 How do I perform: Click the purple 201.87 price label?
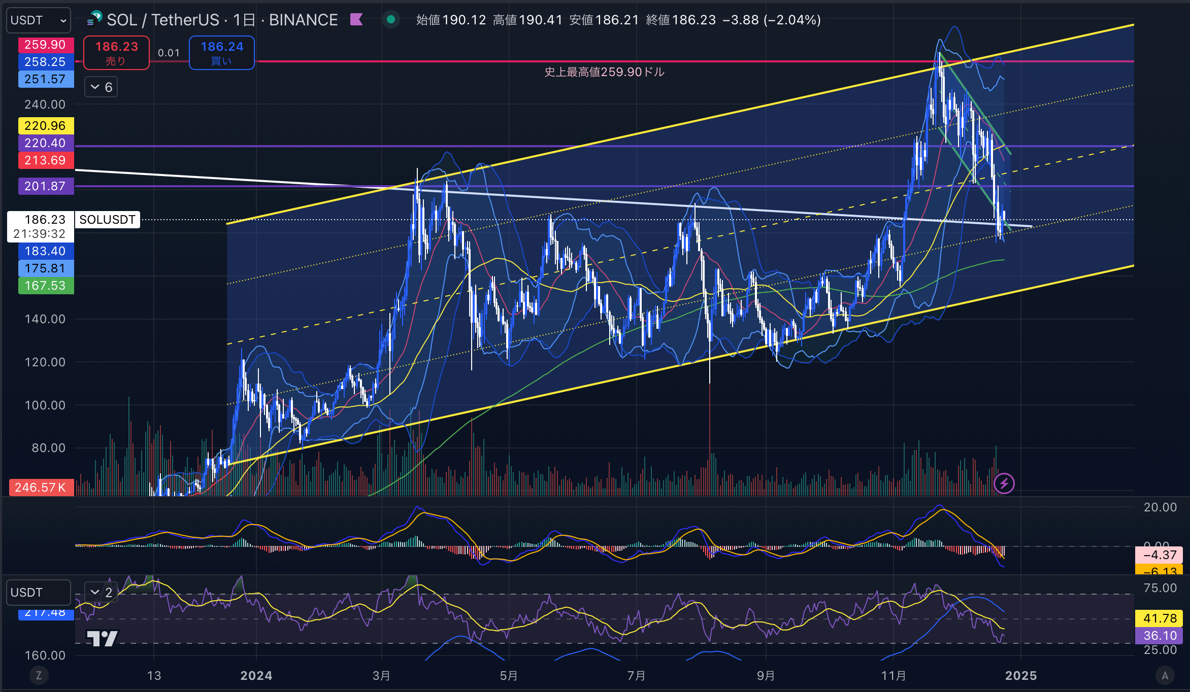tap(46, 186)
